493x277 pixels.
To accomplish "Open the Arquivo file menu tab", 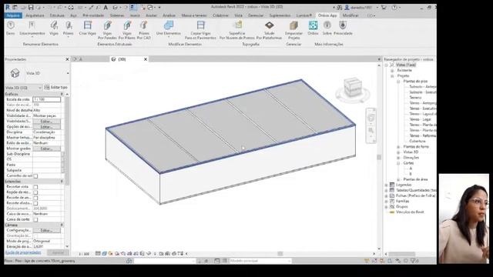I will (x=13, y=15).
